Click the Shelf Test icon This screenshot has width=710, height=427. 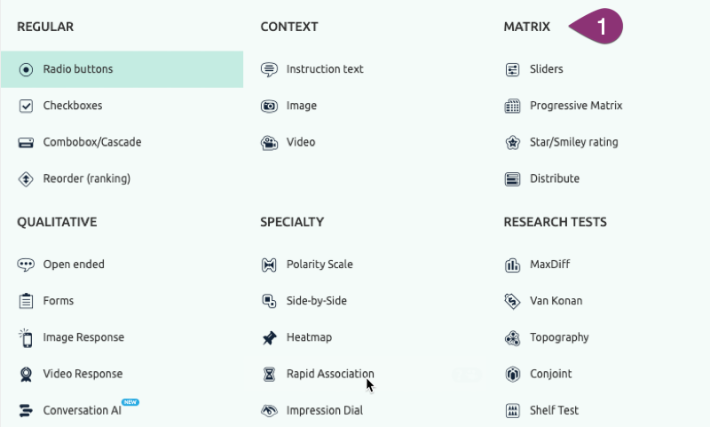pos(512,410)
